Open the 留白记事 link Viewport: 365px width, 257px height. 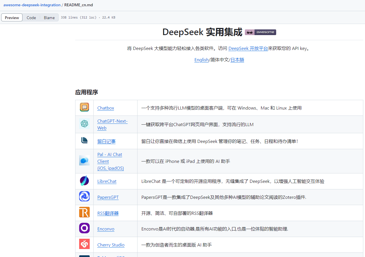106,141
